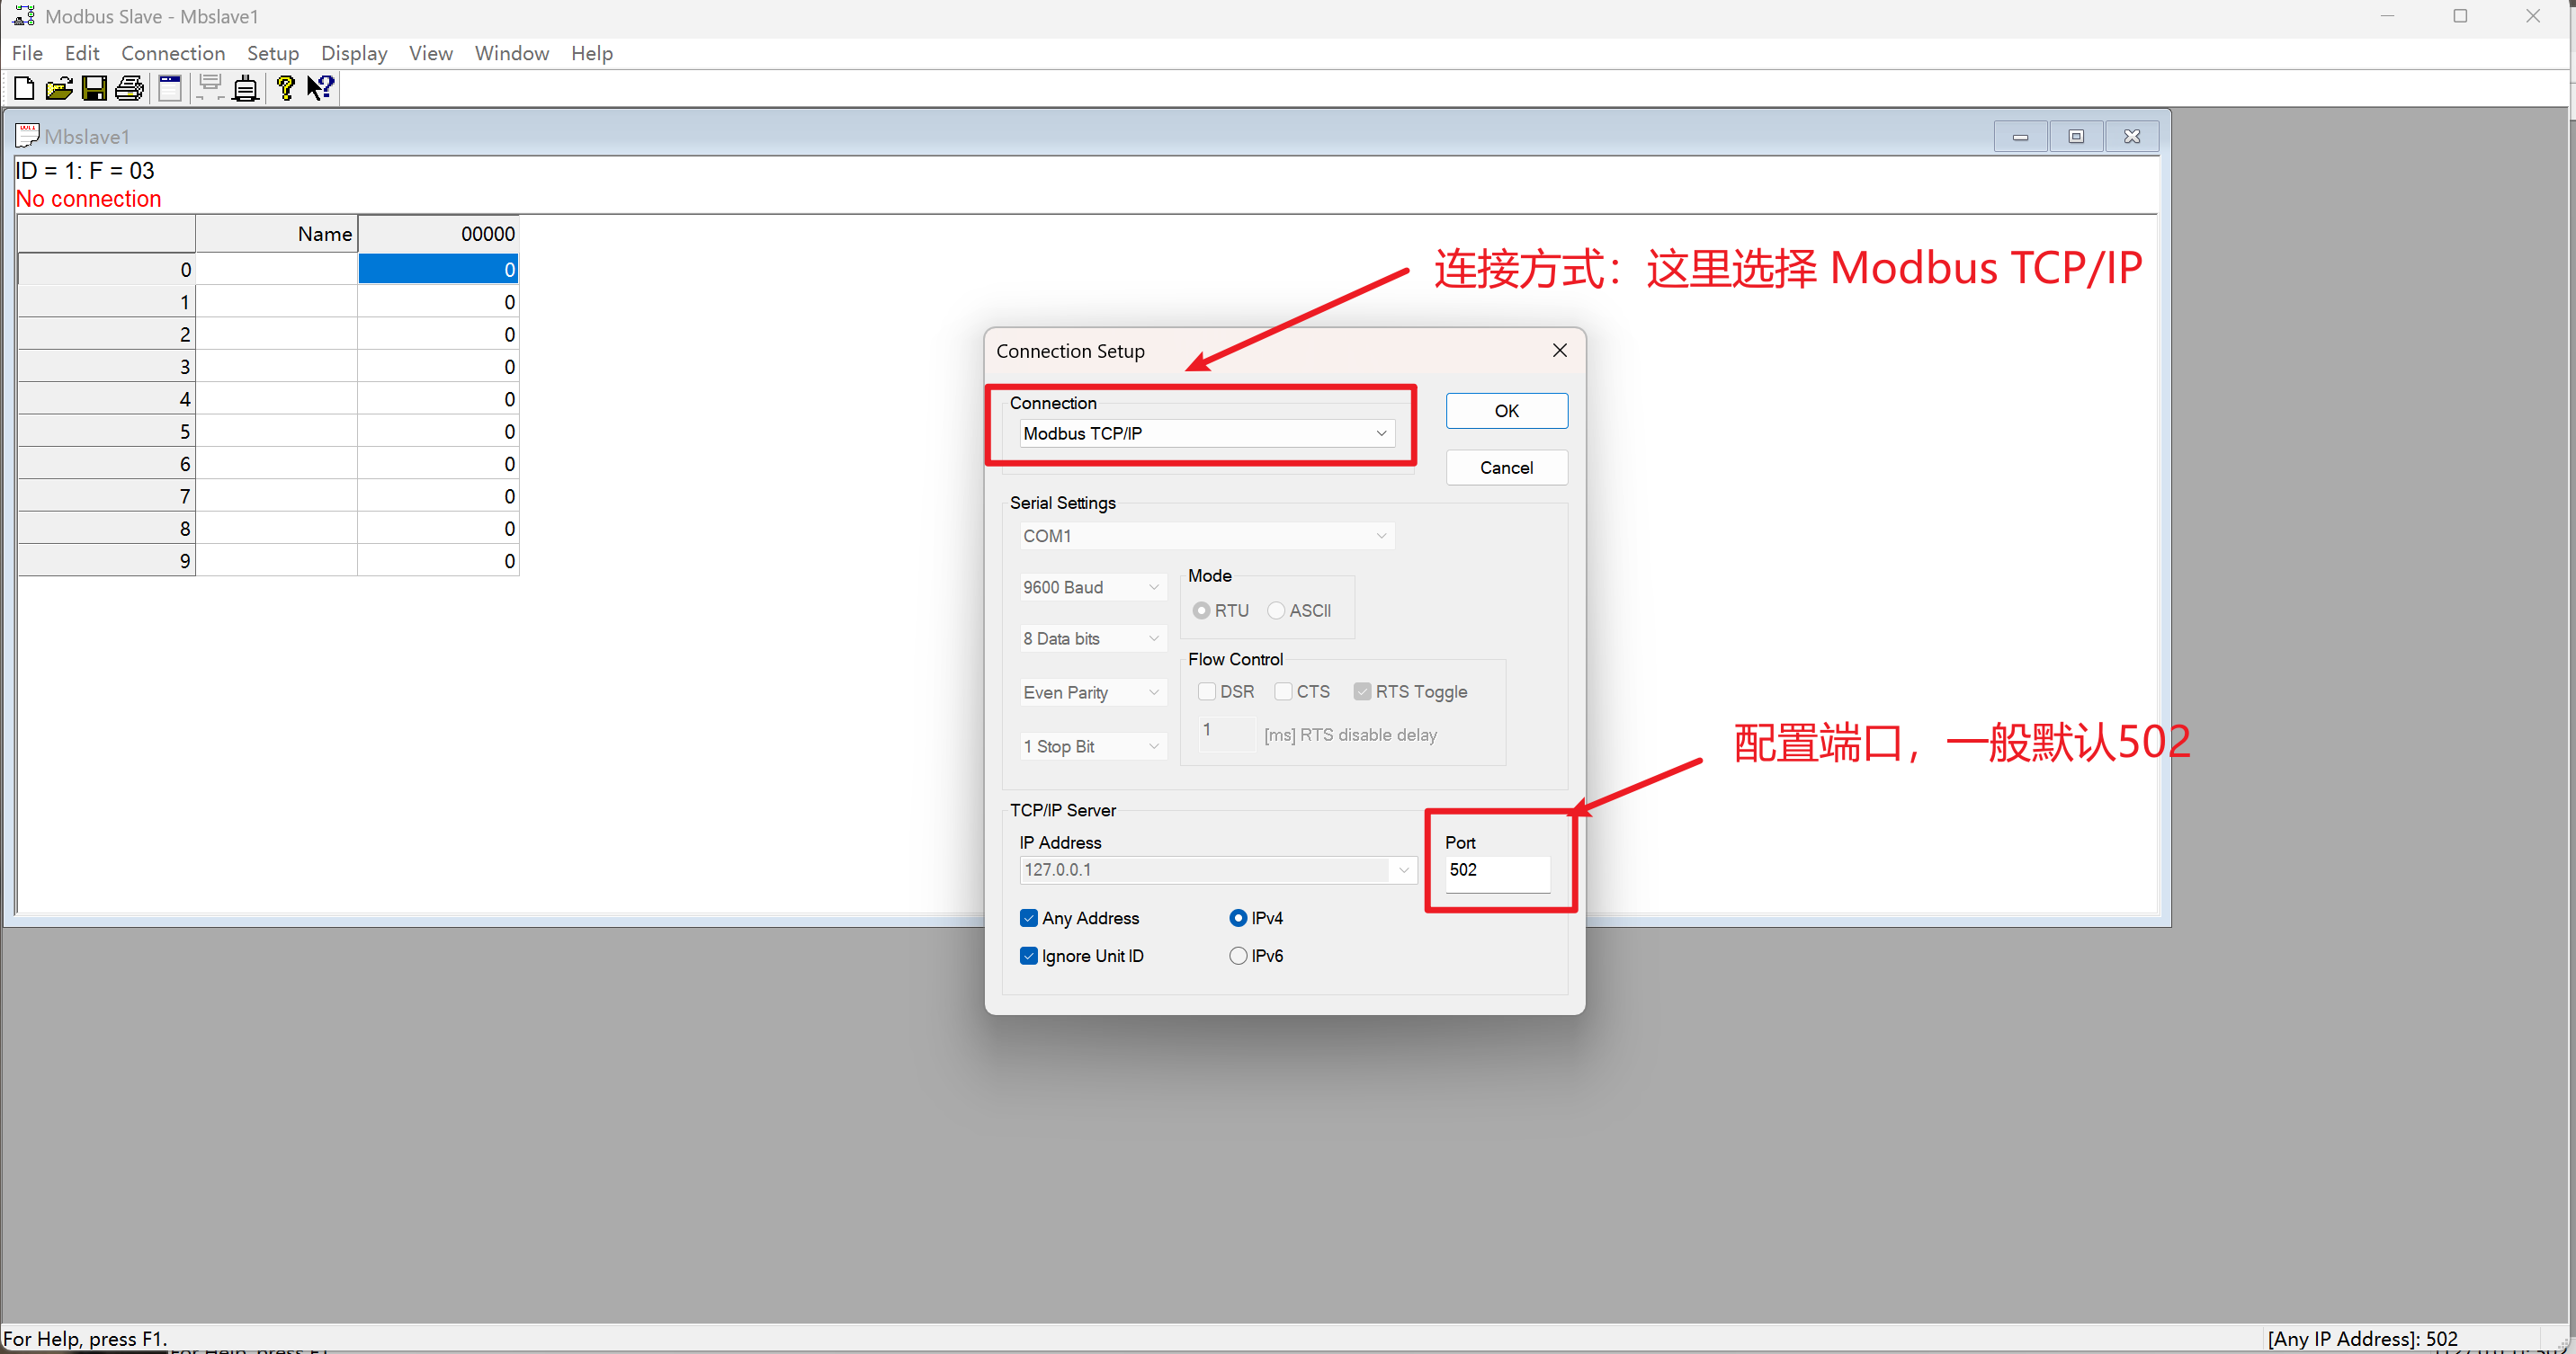
Task: Open the Edit menu
Action: pos(82,53)
